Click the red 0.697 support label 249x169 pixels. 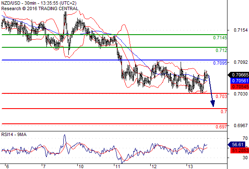point(221,127)
